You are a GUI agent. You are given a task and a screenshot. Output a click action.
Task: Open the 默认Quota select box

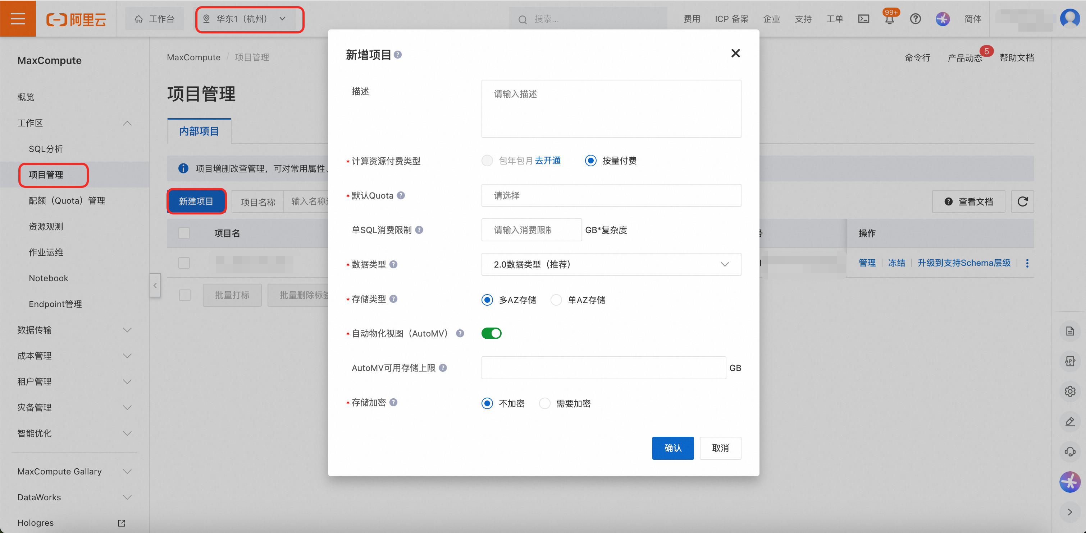click(x=611, y=195)
